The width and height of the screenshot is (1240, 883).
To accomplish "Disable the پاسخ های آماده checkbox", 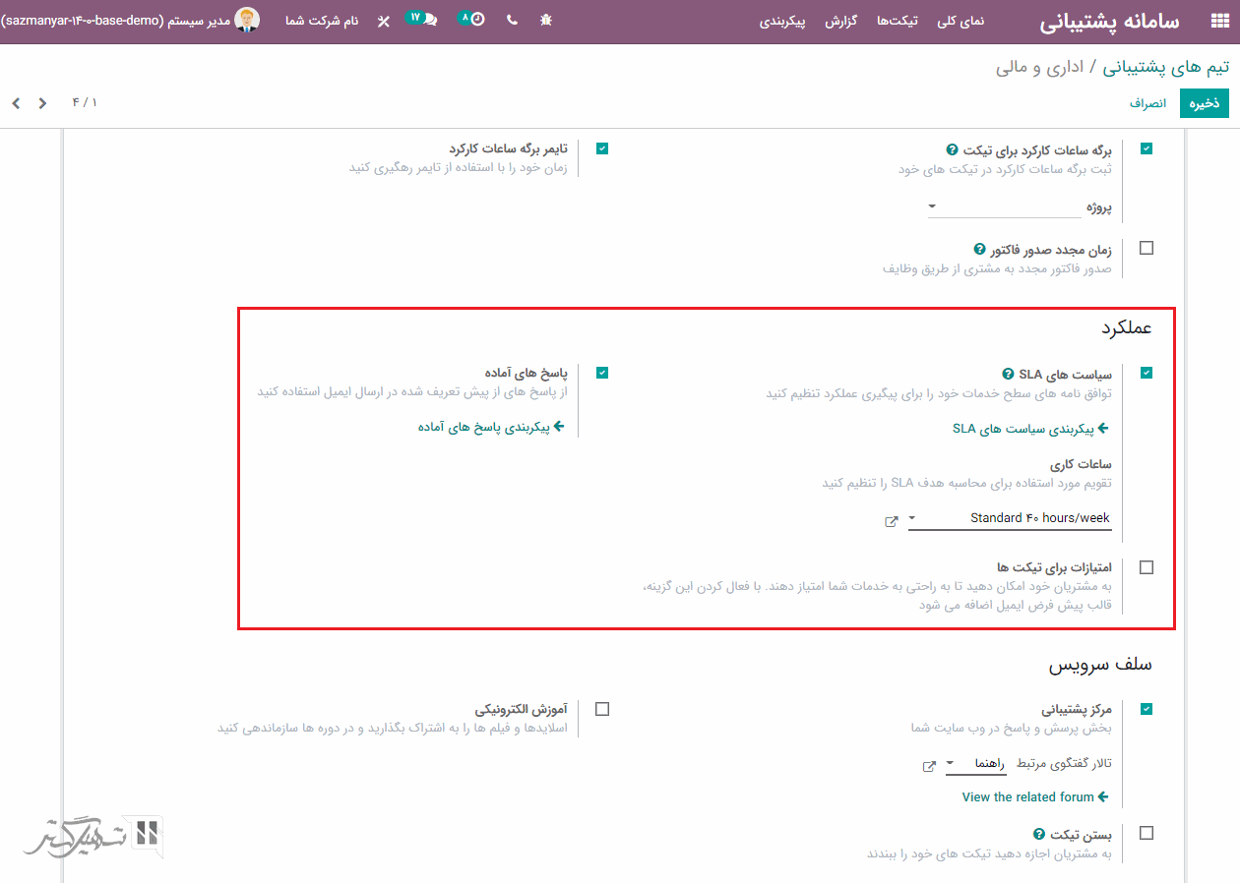I will click(x=602, y=373).
